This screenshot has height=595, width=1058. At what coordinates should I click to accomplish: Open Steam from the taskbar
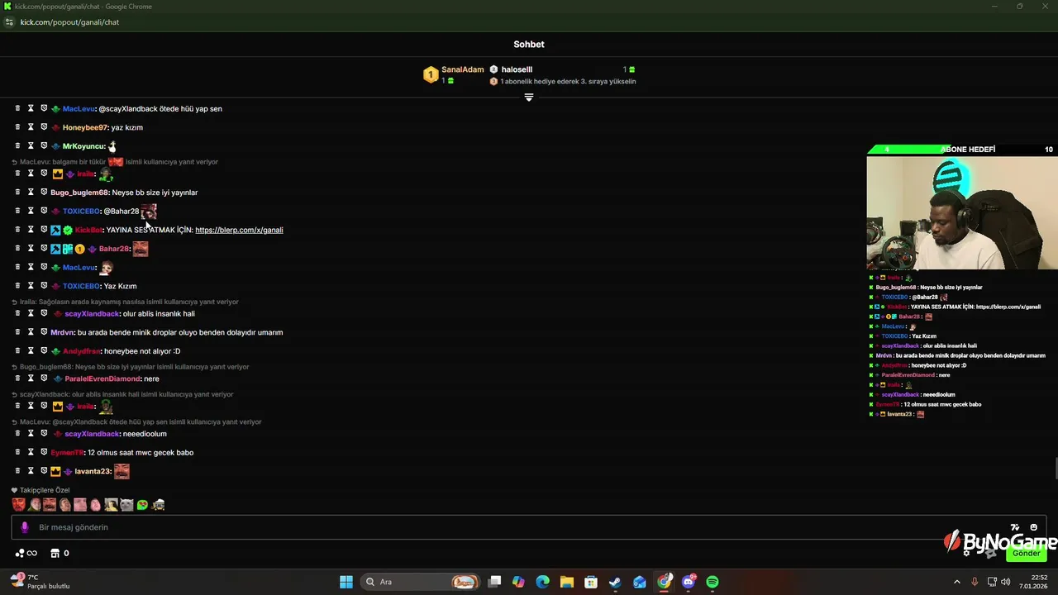click(615, 582)
